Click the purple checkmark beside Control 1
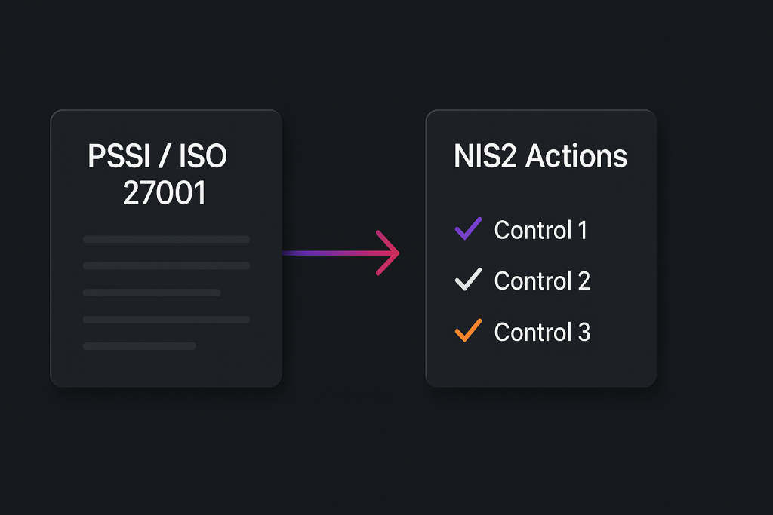773x515 pixels. pyautogui.click(x=468, y=228)
